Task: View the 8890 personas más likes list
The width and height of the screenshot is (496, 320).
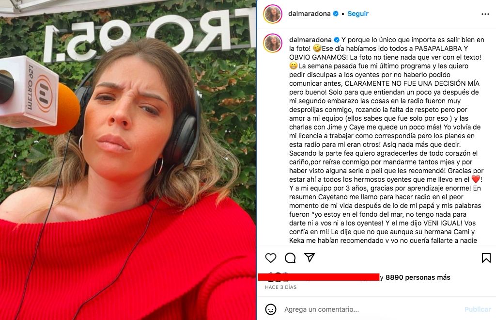Action: tap(418, 277)
